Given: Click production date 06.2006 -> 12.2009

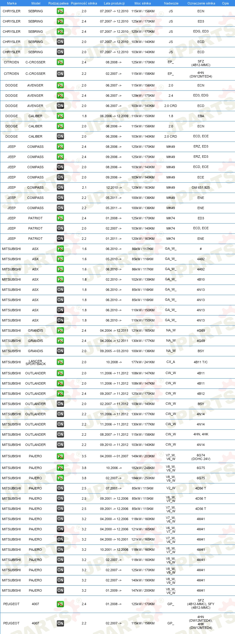Looking at the screenshot, I should pyautogui.click(x=114, y=116).
